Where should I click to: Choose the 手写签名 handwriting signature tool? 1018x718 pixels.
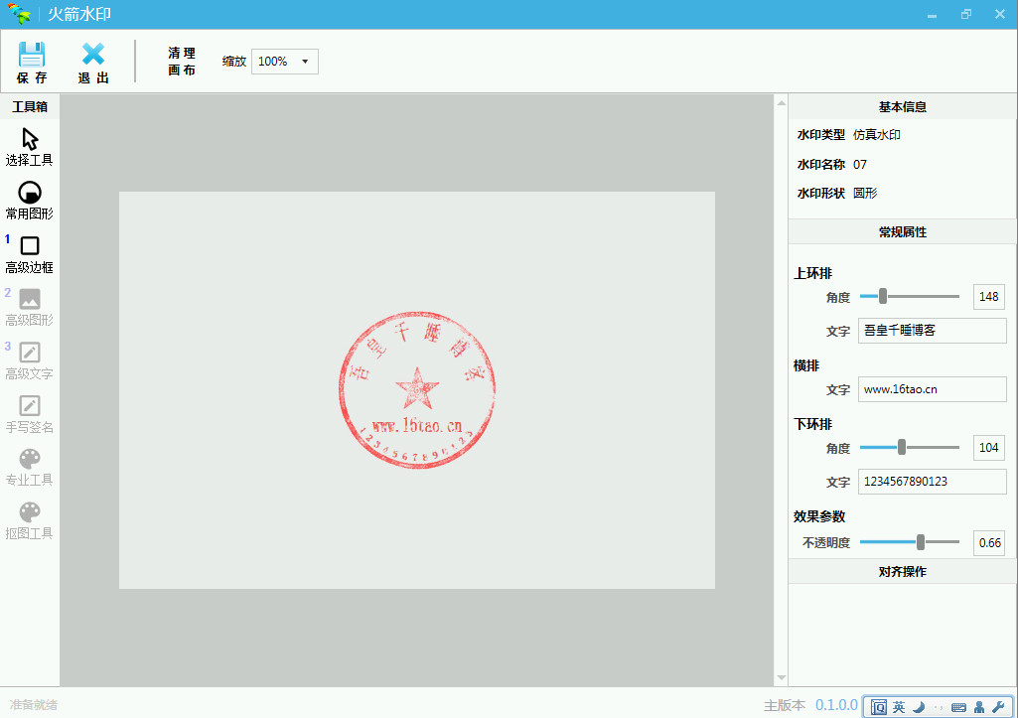(x=30, y=406)
